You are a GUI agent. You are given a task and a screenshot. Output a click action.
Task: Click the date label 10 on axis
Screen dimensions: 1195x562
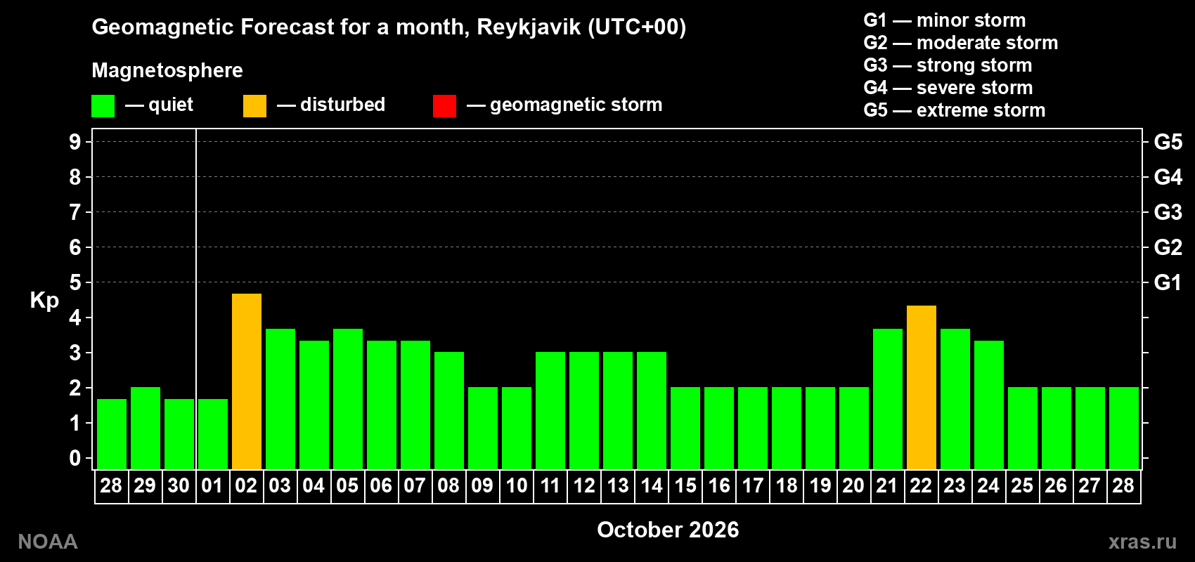point(517,485)
